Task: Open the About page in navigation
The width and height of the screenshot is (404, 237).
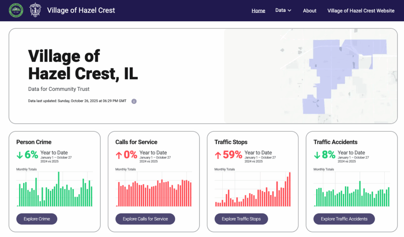Action: point(310,11)
